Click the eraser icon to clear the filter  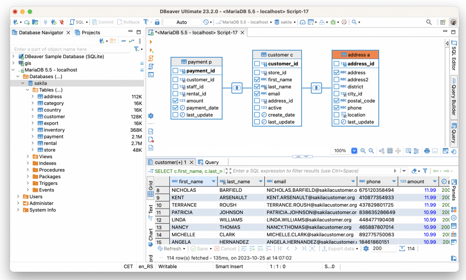click(x=414, y=171)
